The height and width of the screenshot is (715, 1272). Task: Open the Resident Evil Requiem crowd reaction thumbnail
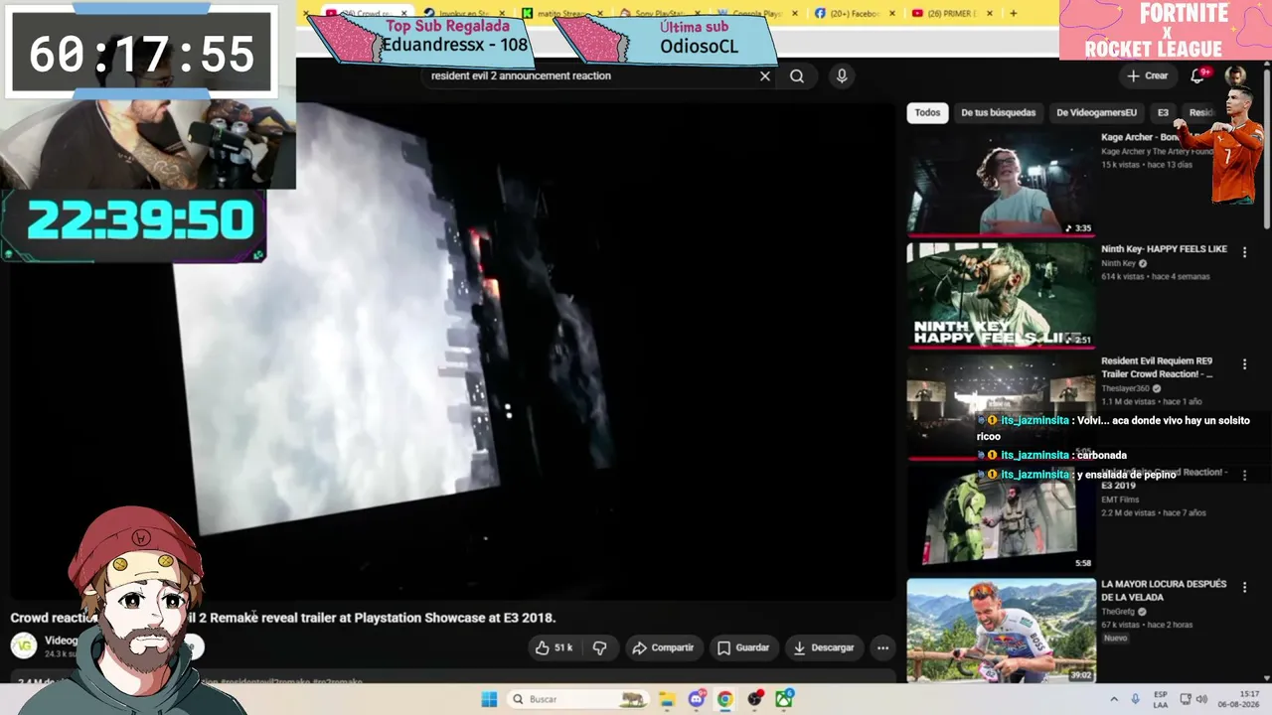coord(1001,406)
